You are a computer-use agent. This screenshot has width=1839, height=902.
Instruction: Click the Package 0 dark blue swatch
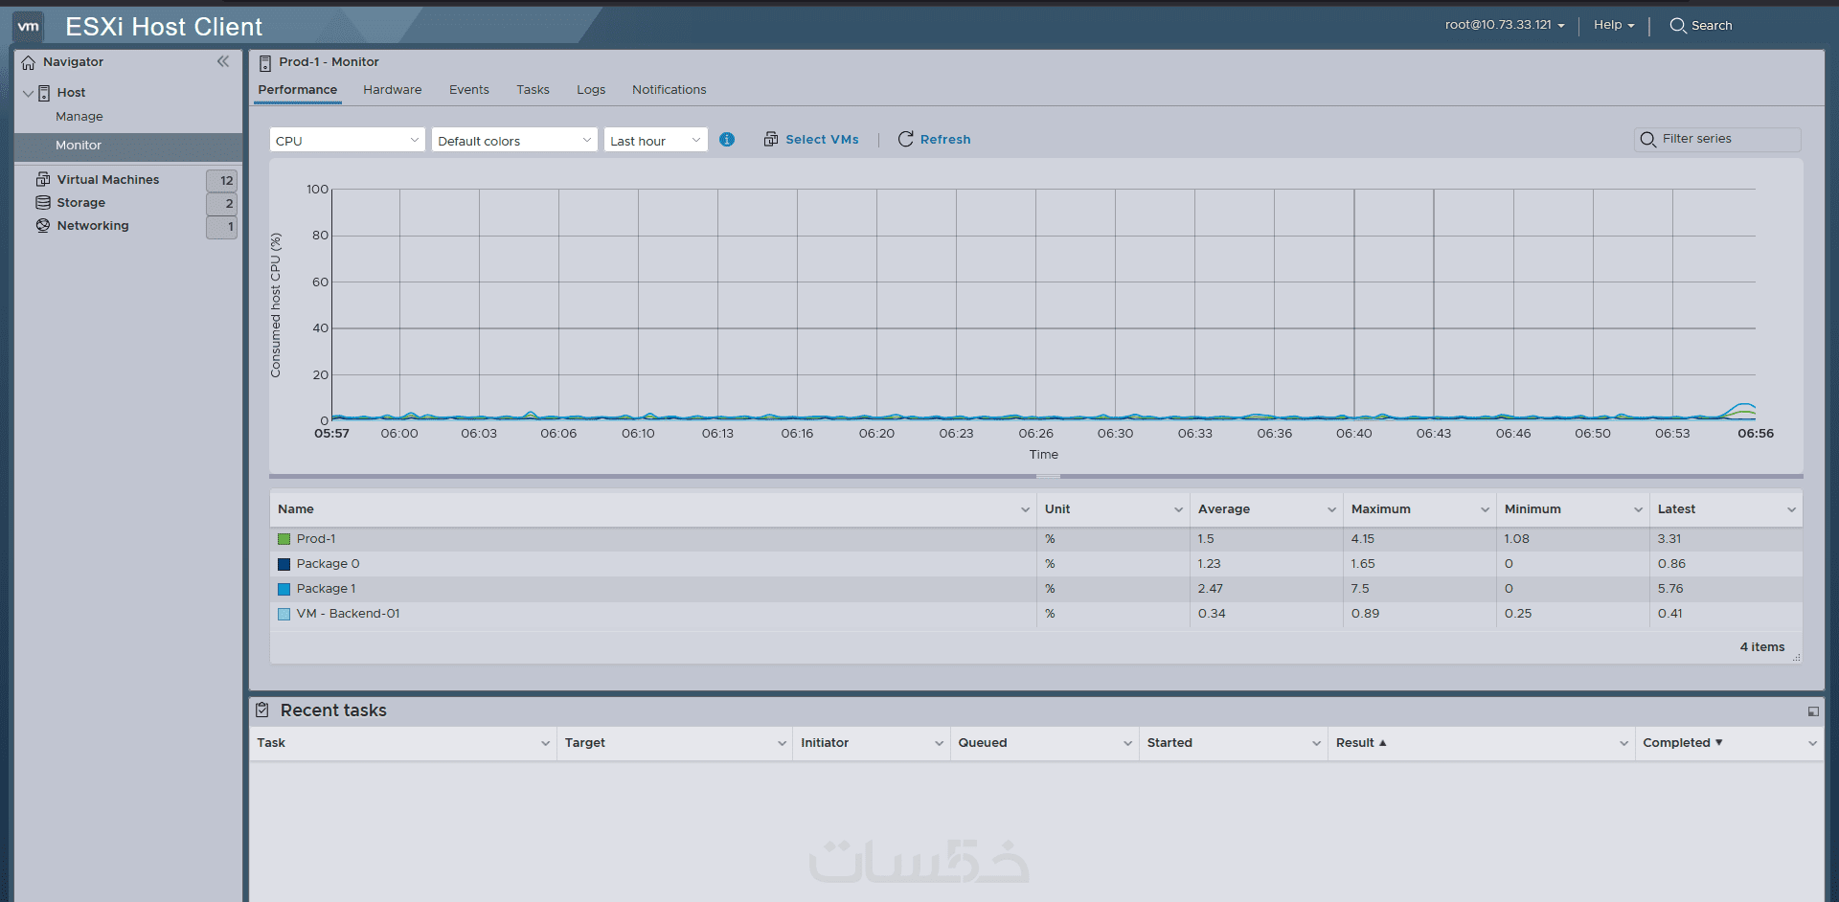coord(284,564)
